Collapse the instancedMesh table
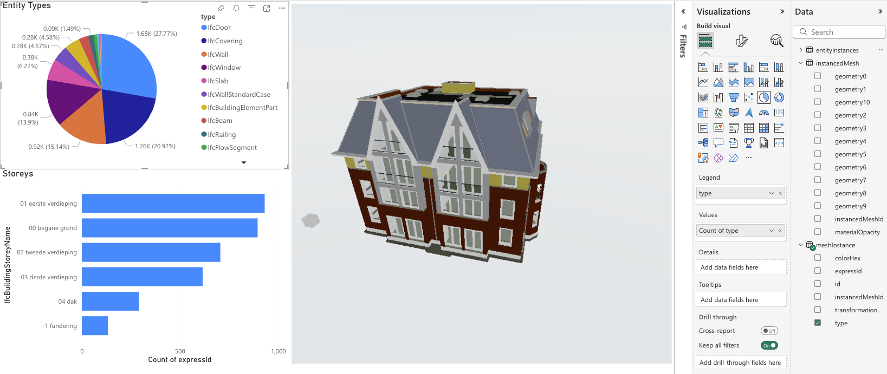This screenshot has height=374, width=887. click(x=801, y=63)
